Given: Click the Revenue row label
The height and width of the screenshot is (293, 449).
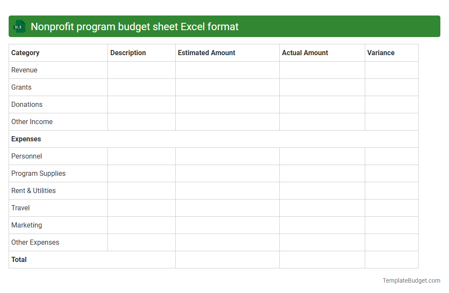Looking at the screenshot, I should (24, 70).
